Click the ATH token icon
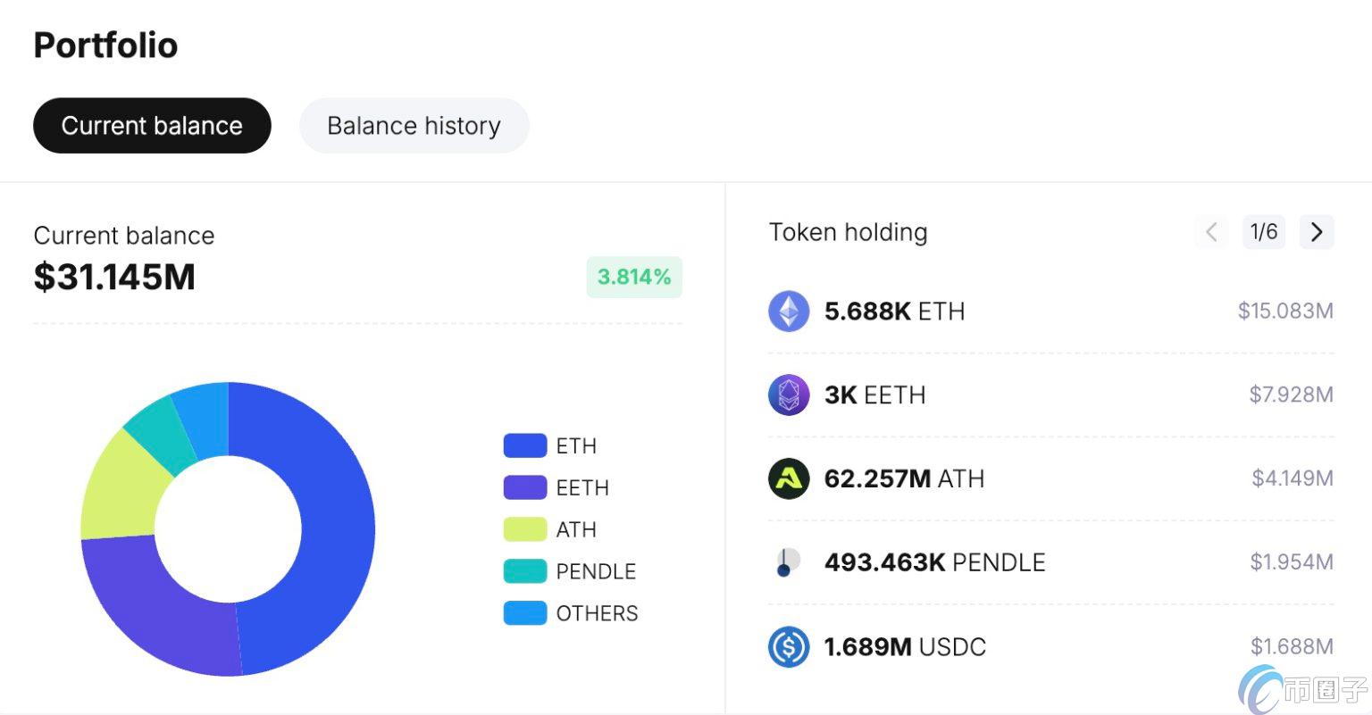The image size is (1372, 715). pos(789,478)
